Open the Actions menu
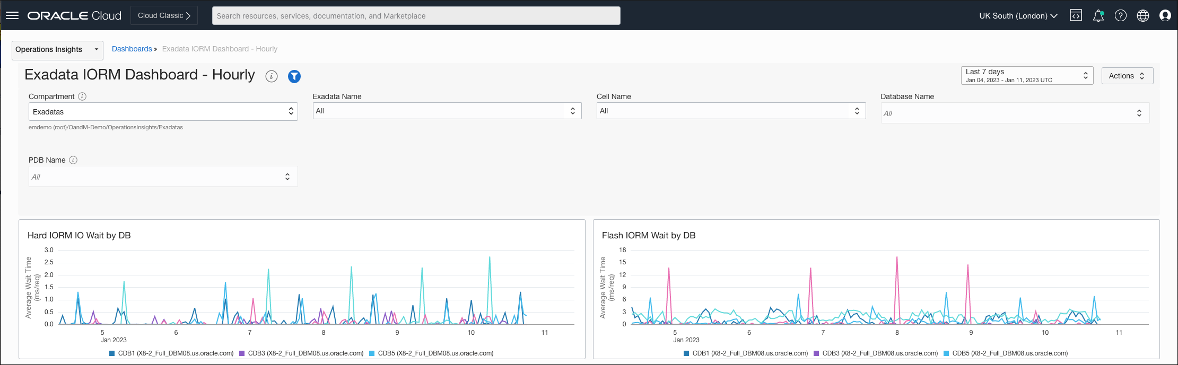Screen dimensions: 1178x365 (1127, 76)
